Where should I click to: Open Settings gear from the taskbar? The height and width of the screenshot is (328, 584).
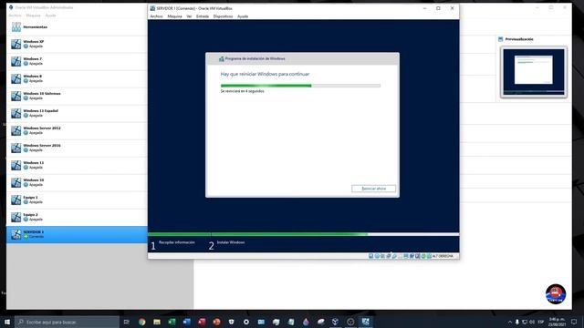point(246,322)
